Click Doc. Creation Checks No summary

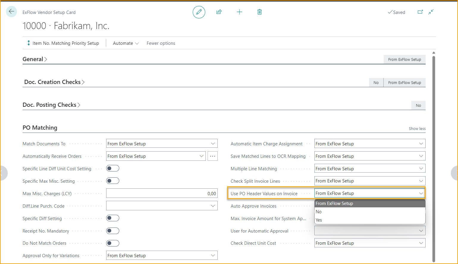point(376,82)
